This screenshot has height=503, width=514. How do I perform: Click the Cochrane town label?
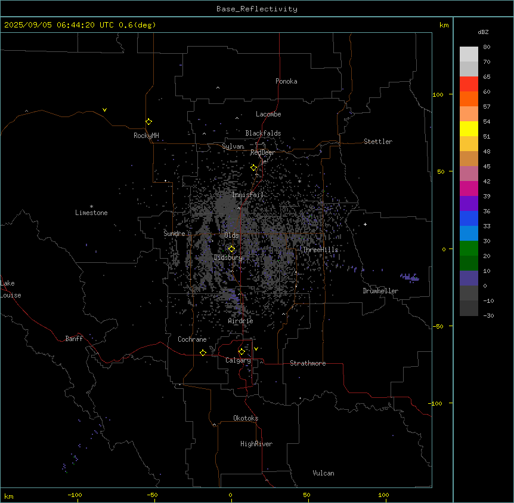(x=192, y=339)
